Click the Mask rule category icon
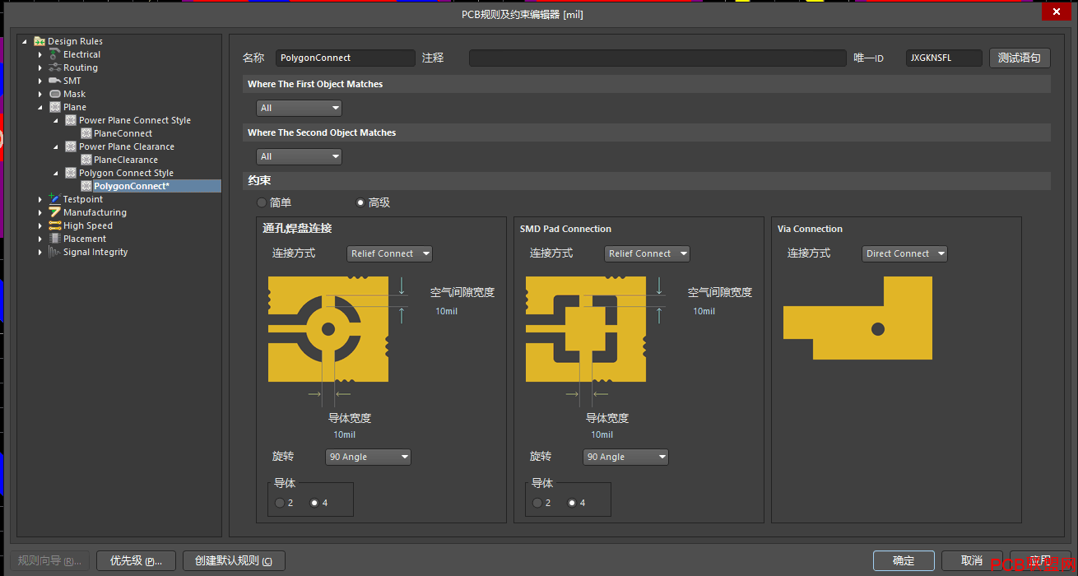Screen dimensions: 1078x576 [55, 94]
